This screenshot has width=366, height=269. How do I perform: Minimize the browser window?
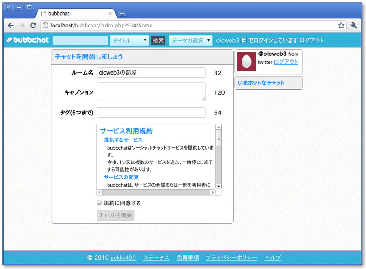(x=19, y=7)
